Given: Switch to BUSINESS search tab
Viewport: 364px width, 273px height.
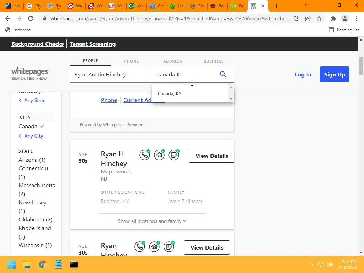Looking at the screenshot, I should 214,61.
